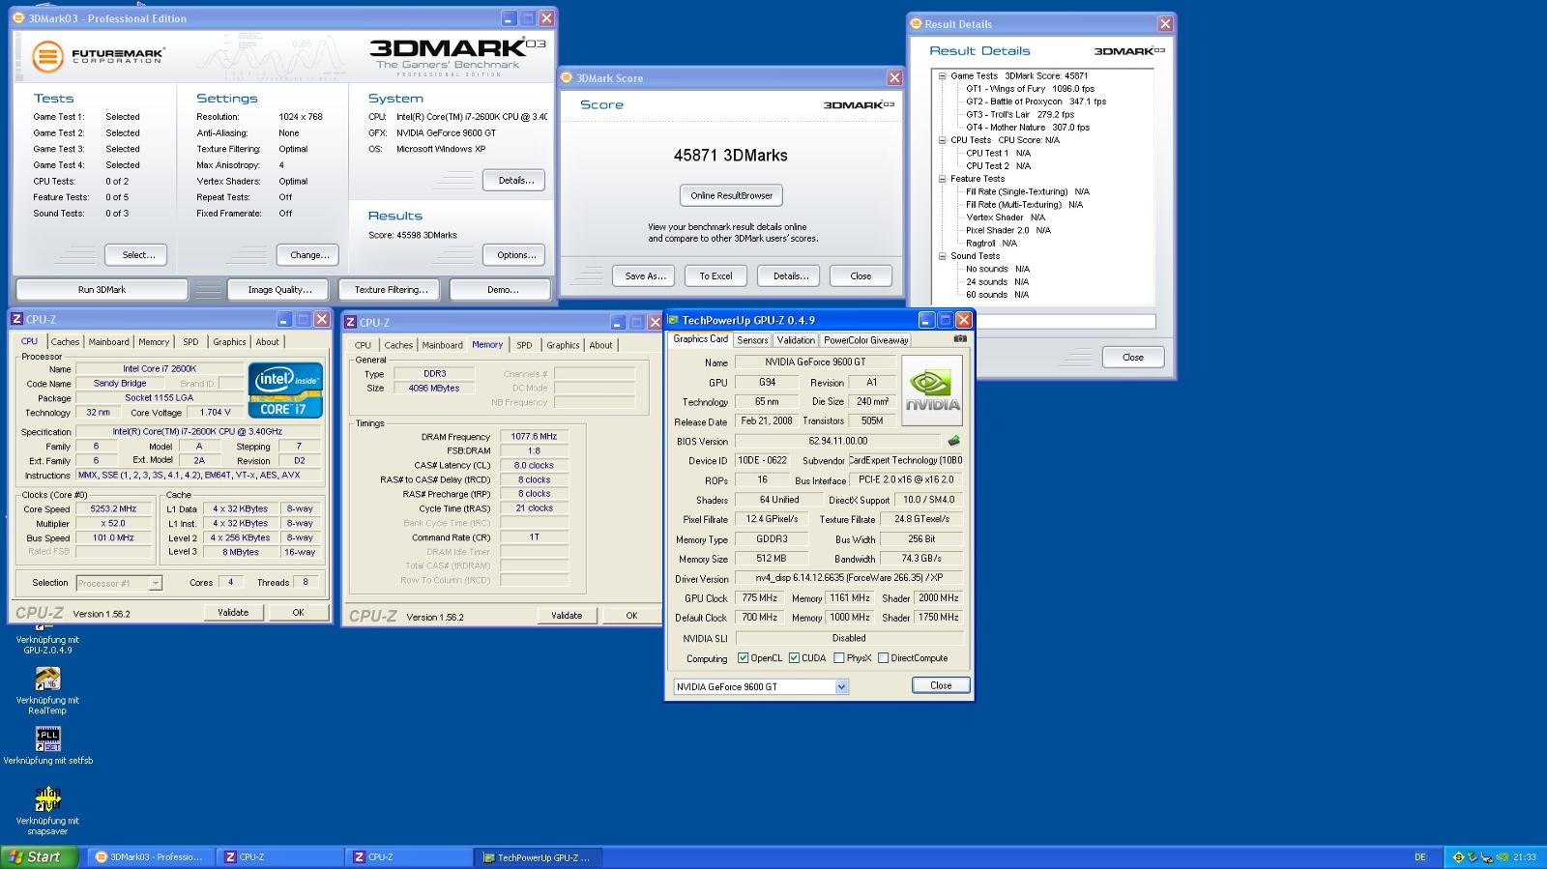Viewport: 1547px width, 869px height.
Task: Click Details in 3DMark Score window
Action: (x=790, y=275)
